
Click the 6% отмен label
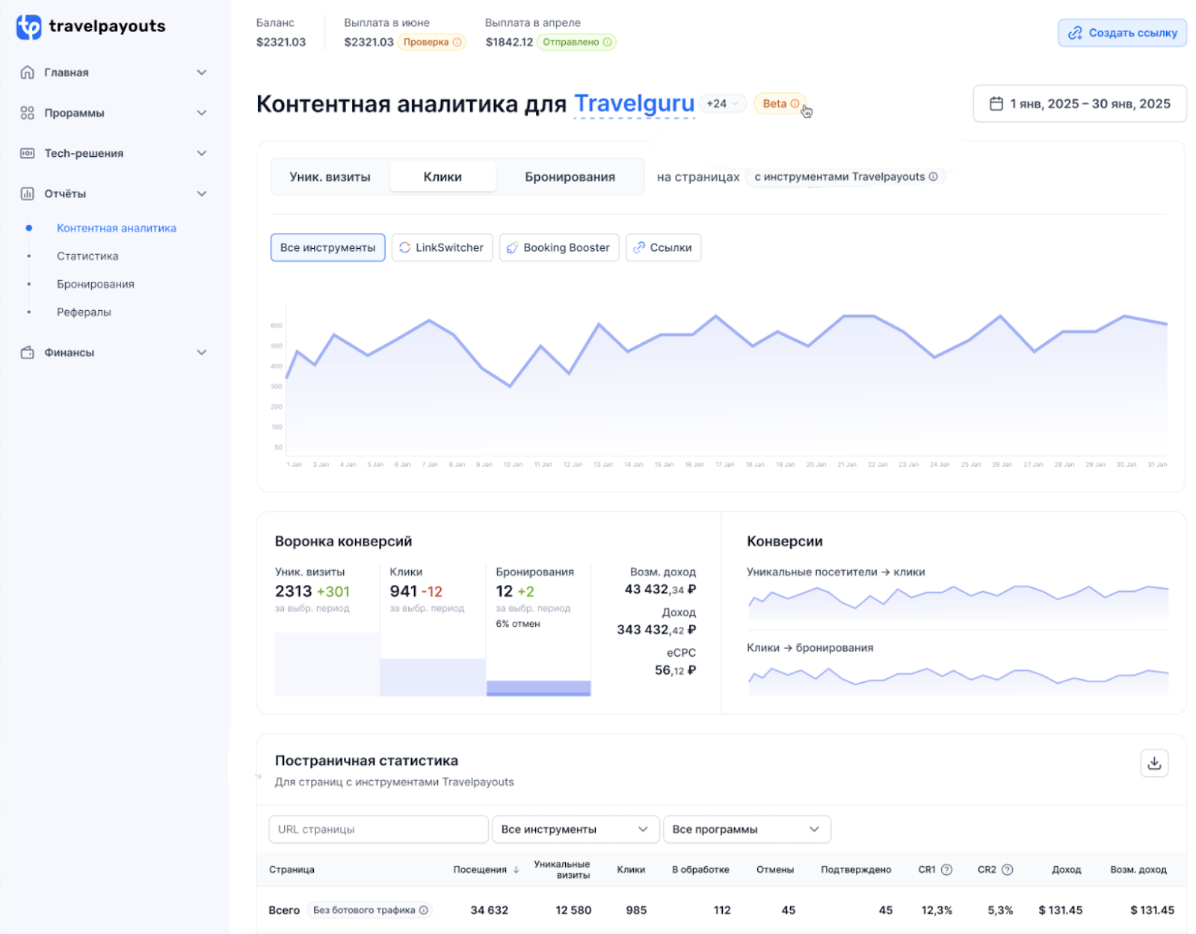517,624
